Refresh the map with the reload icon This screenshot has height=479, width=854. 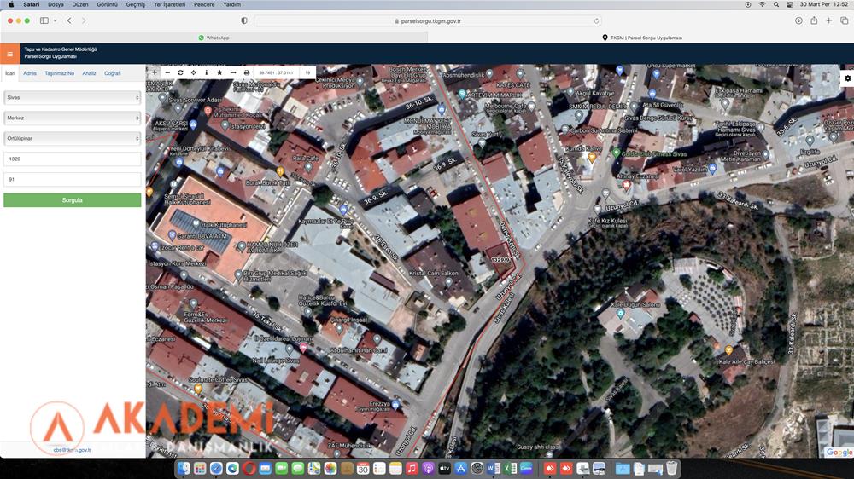180,73
